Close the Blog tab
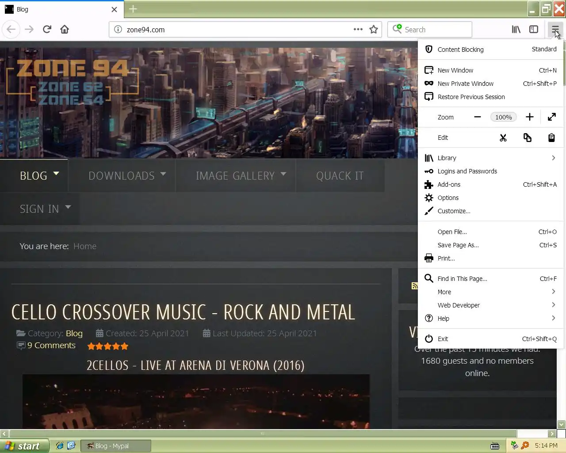This screenshot has width=566, height=453. (114, 9)
